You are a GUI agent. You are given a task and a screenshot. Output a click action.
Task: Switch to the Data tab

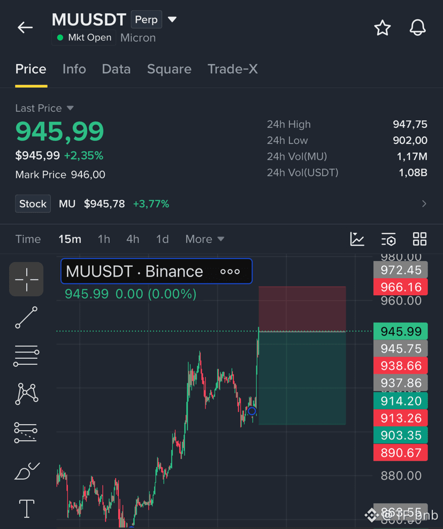point(117,69)
